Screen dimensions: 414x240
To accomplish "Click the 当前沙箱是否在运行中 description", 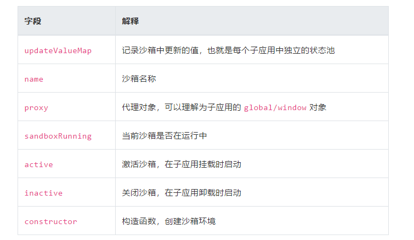I will (x=165, y=136).
